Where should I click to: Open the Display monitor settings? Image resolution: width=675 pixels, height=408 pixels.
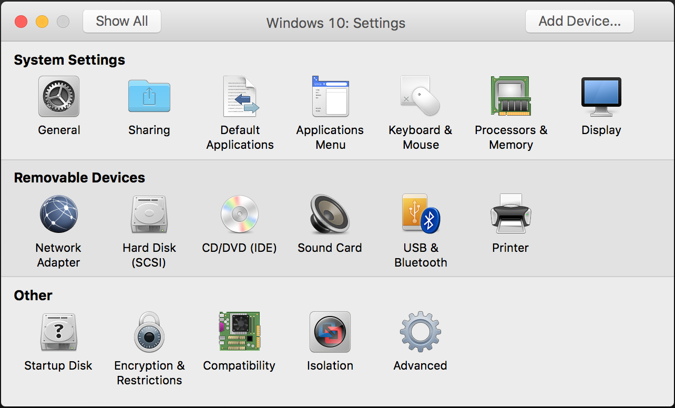click(601, 97)
